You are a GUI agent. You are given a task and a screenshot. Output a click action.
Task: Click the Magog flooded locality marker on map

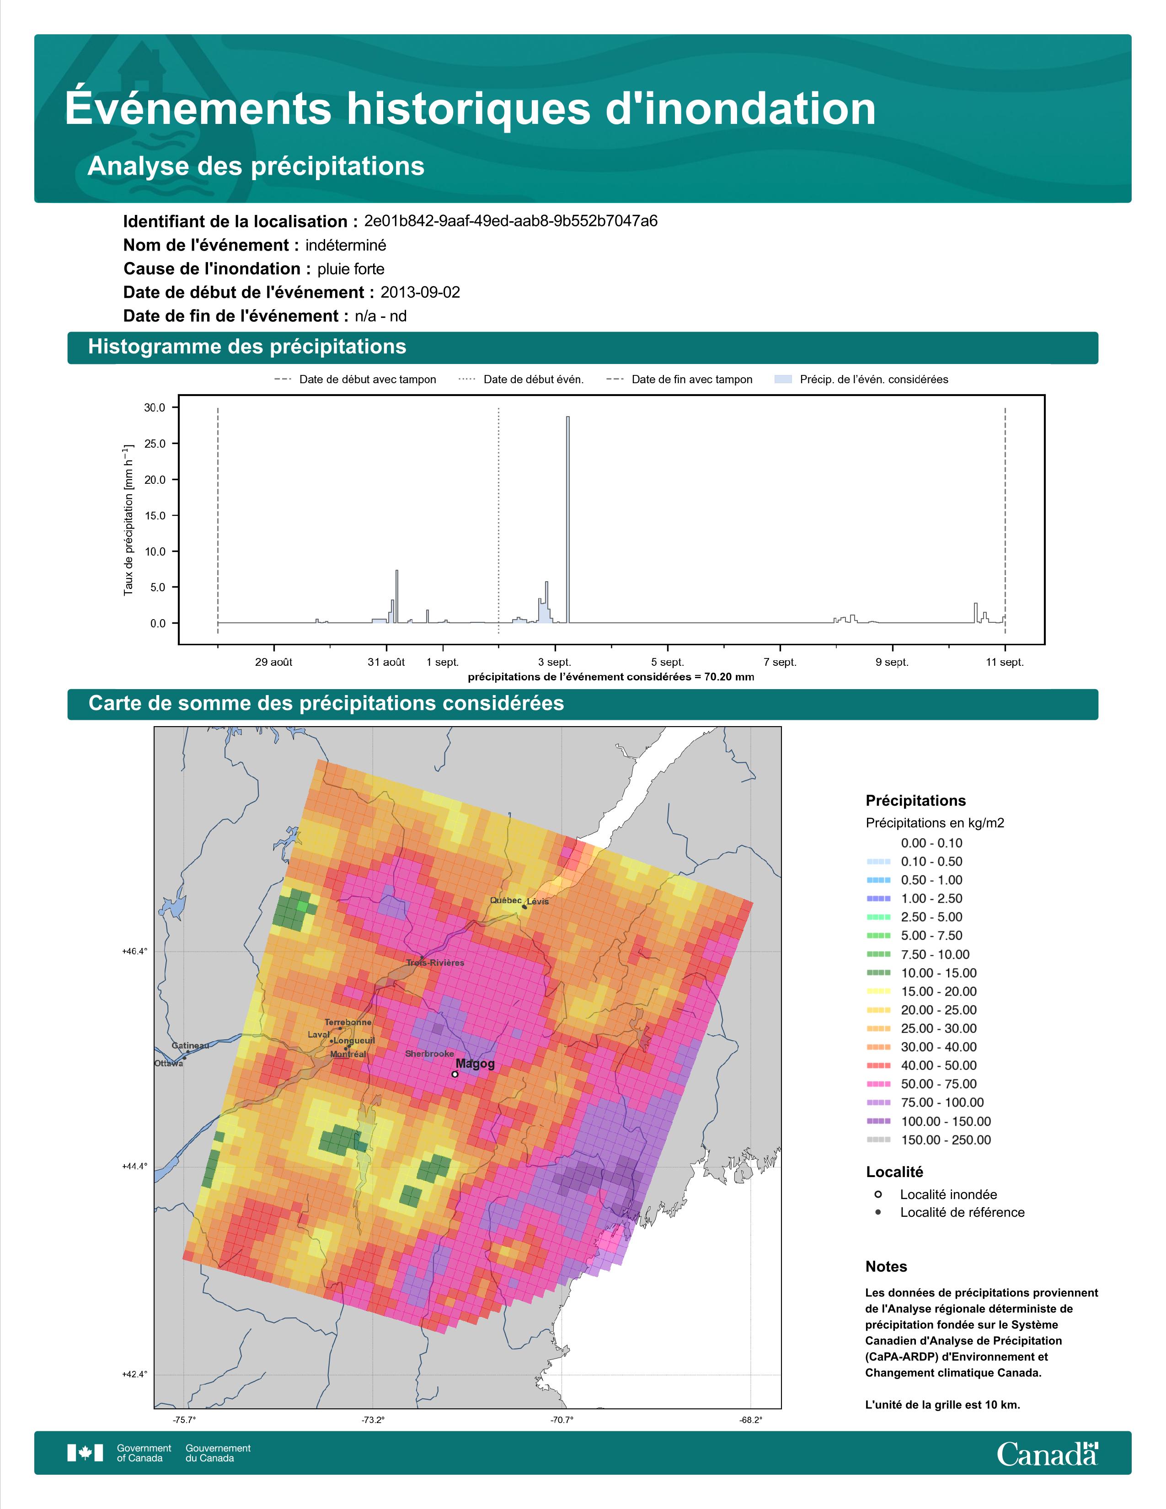[x=455, y=1074]
